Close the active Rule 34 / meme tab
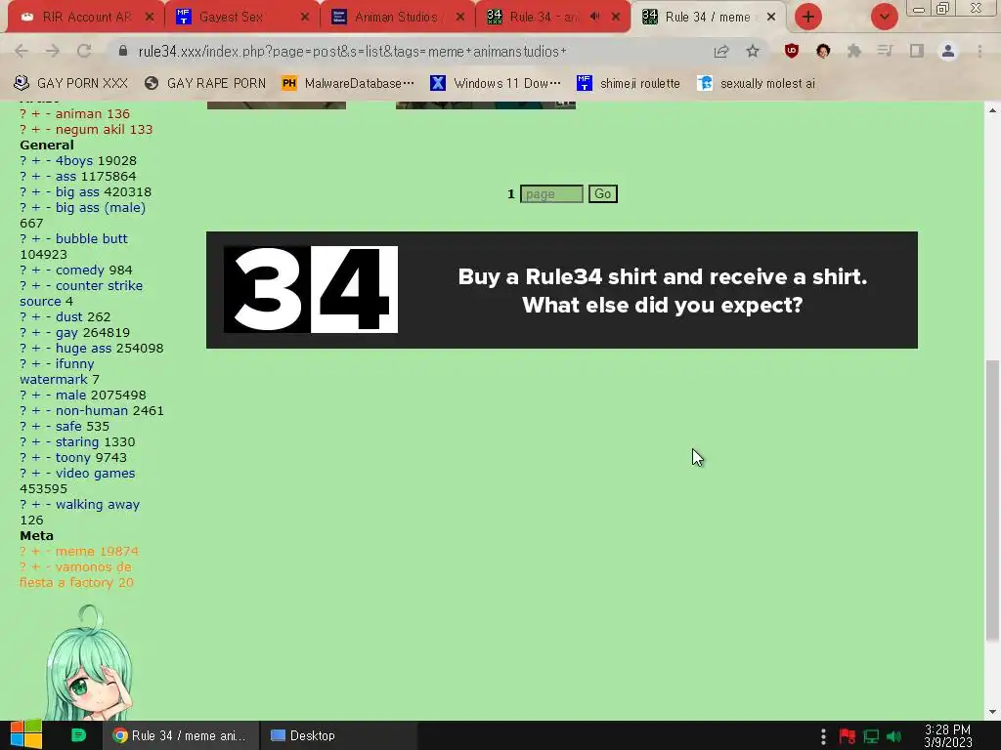Viewport: 1001px width, 750px height. tap(771, 18)
